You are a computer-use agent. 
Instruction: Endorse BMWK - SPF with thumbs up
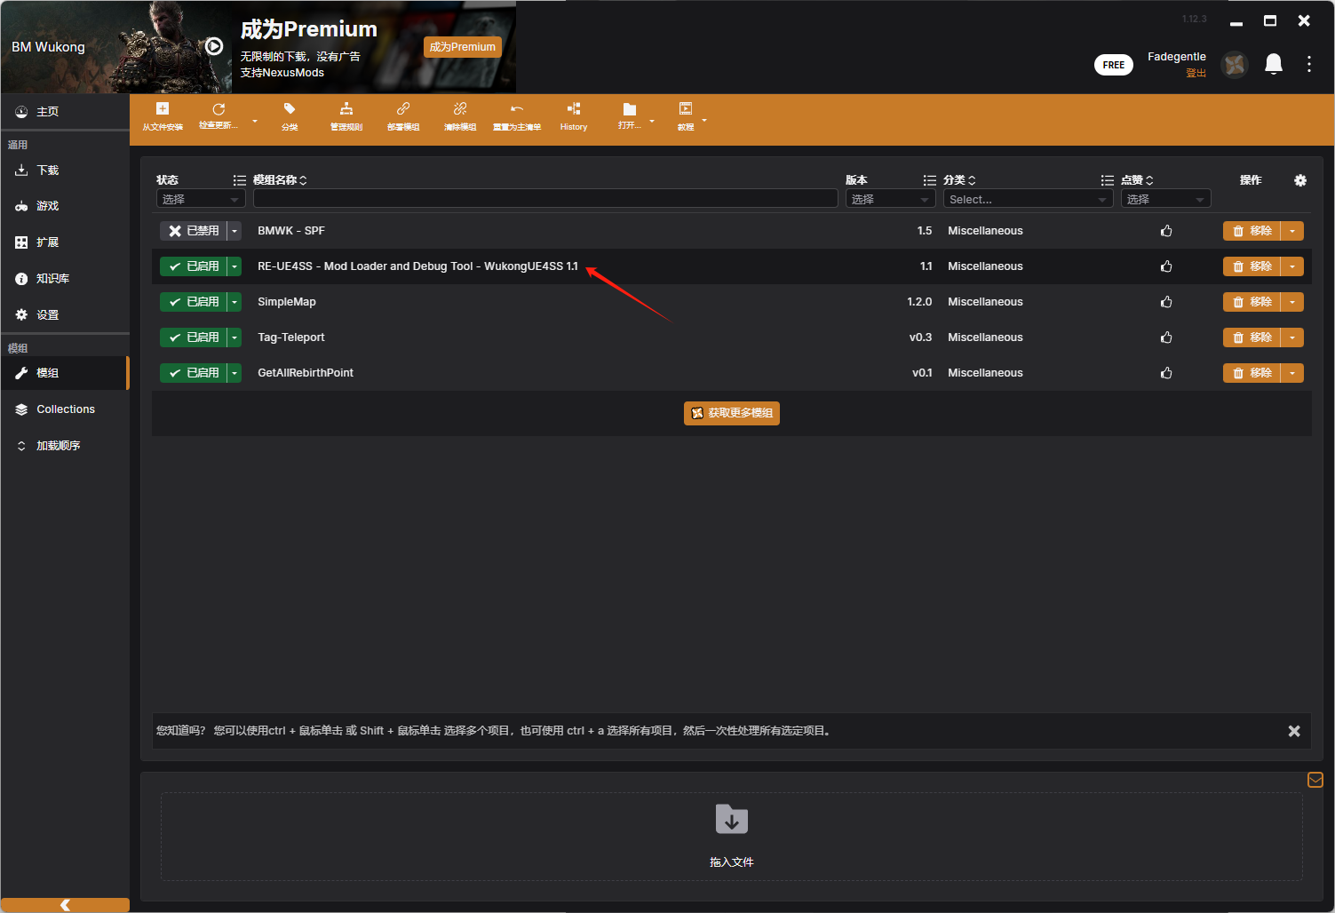(1166, 231)
